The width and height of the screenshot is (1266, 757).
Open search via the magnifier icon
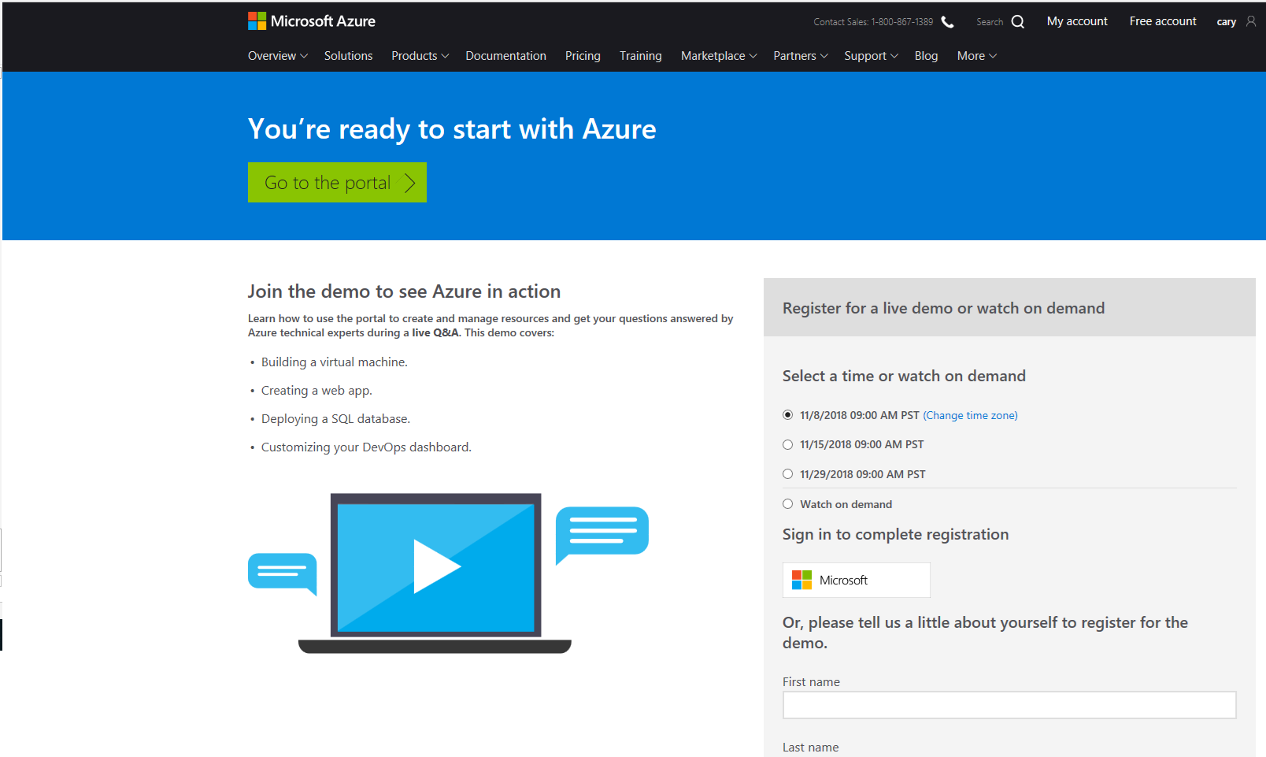click(x=1018, y=22)
